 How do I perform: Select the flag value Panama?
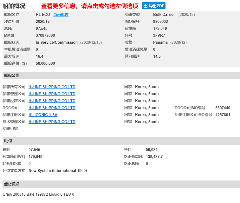160,43
